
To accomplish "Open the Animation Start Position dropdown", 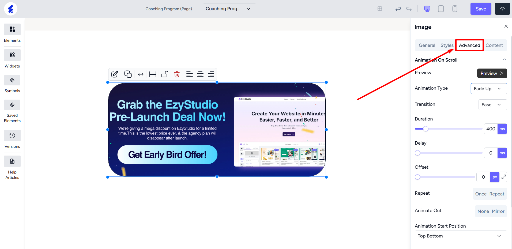I will [x=461, y=236].
